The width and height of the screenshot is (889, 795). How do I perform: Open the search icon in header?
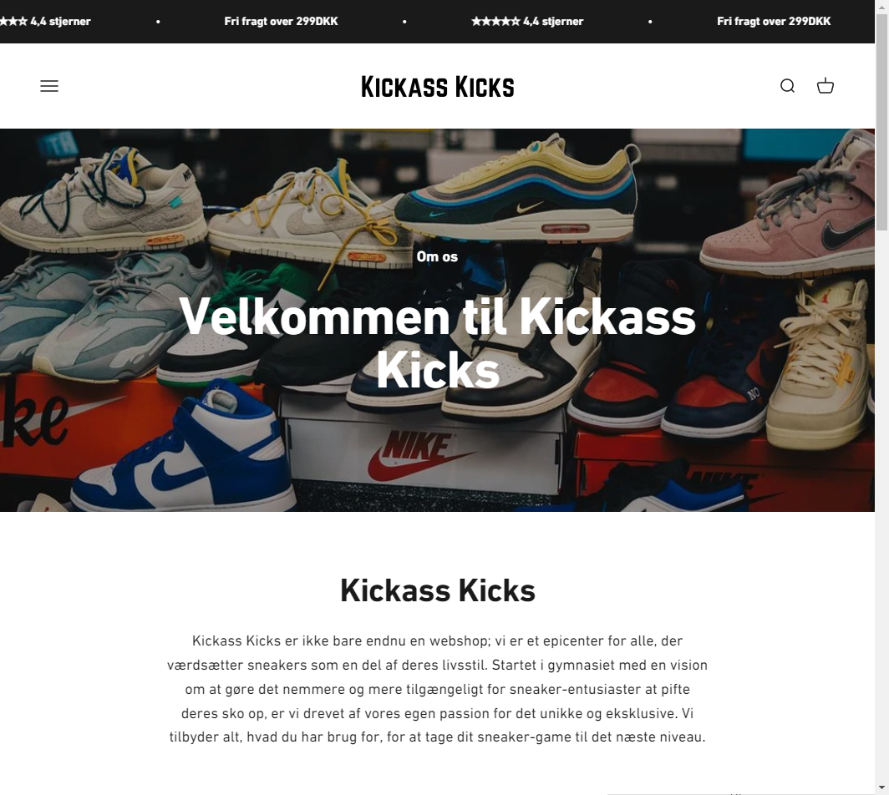pos(787,86)
